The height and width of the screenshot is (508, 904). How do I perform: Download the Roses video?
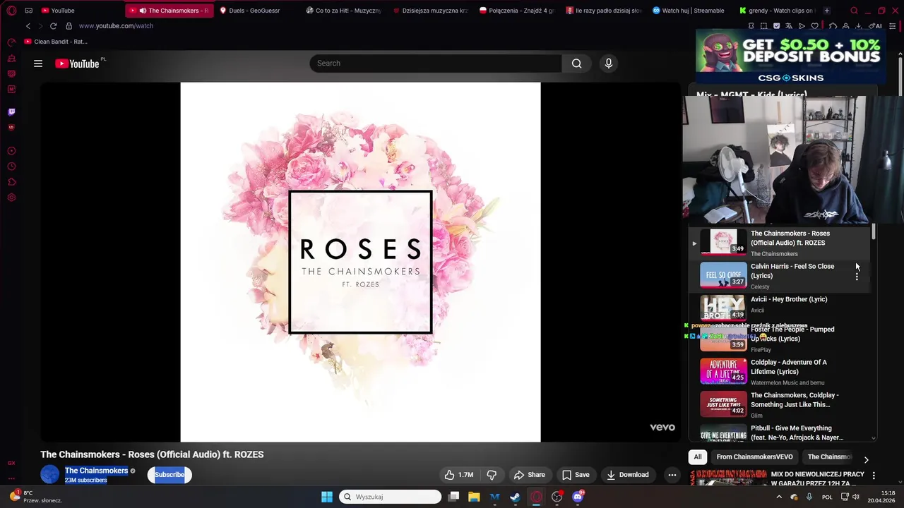click(x=628, y=475)
